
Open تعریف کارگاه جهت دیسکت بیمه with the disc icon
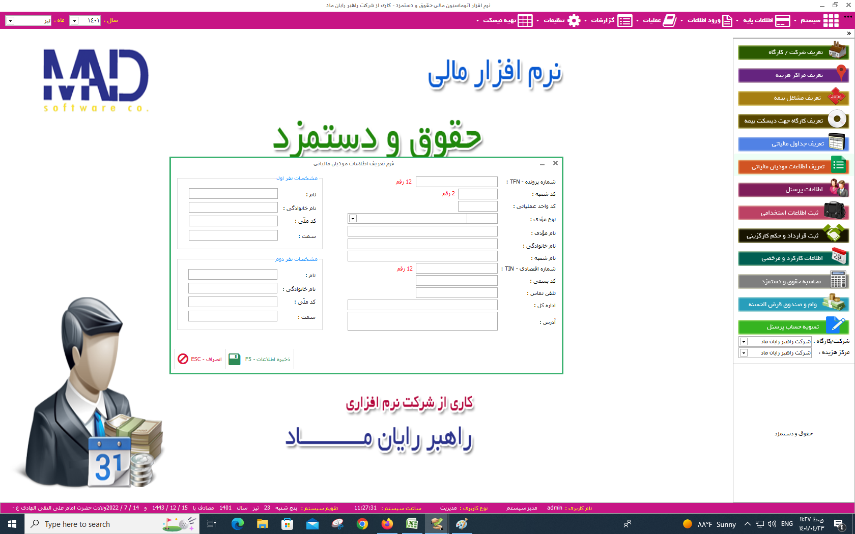click(x=793, y=121)
